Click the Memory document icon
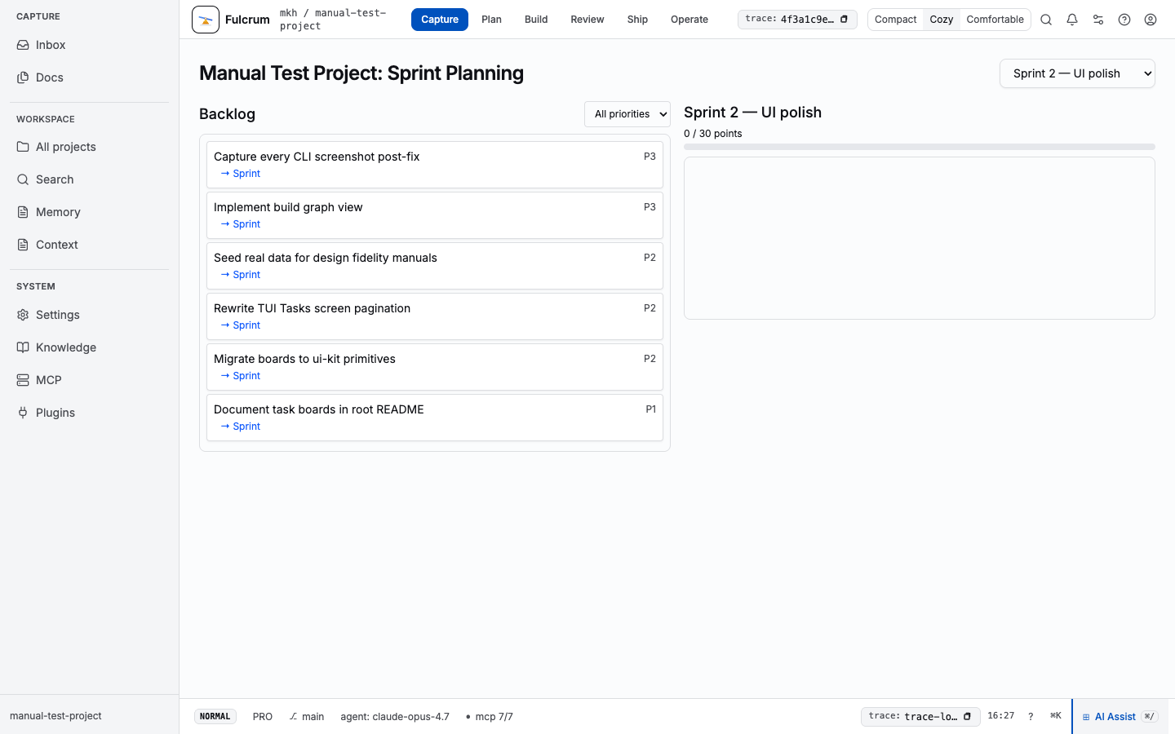The image size is (1175, 734). coord(23,212)
